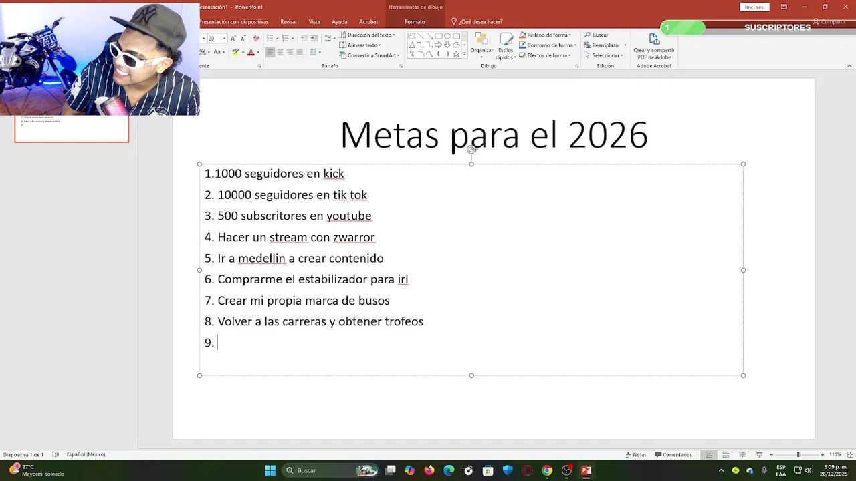
Task: Open the Revisar ribbon tab
Action: 288,21
